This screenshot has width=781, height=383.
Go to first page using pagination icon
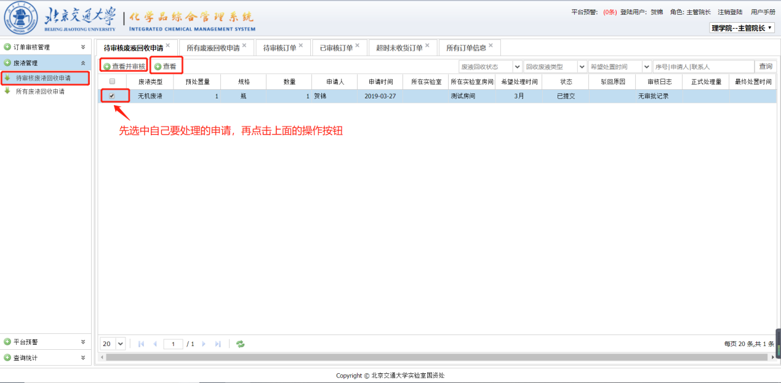pyautogui.click(x=141, y=344)
